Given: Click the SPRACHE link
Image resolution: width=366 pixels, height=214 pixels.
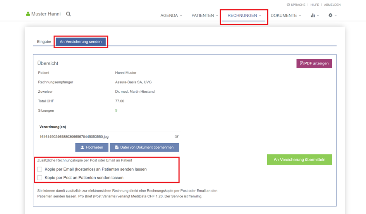Looking at the screenshot, I should pyautogui.click(x=298, y=5).
